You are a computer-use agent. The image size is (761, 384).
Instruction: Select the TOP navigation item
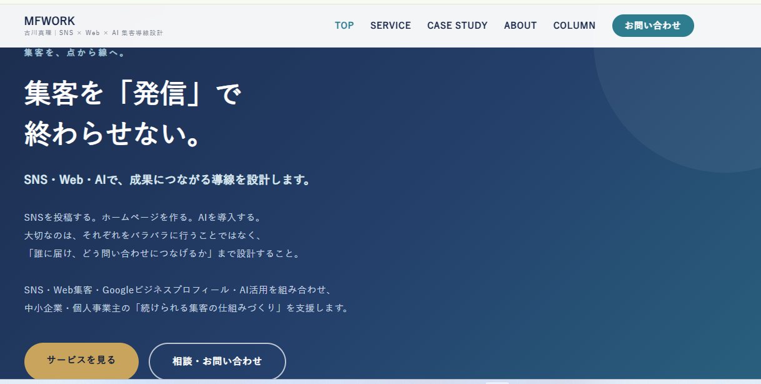pos(344,26)
